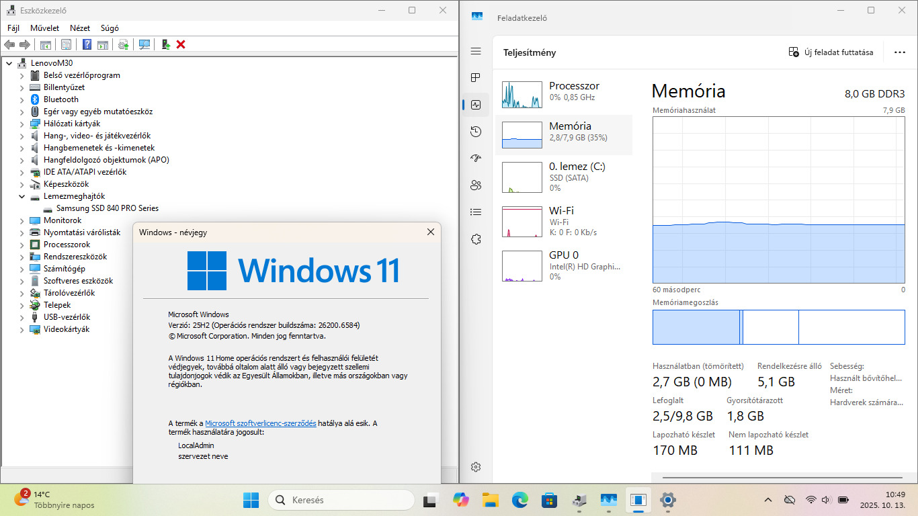Expand the Belső vezérlőprogram node
Screen dimensions: 918x516
pos(22,75)
